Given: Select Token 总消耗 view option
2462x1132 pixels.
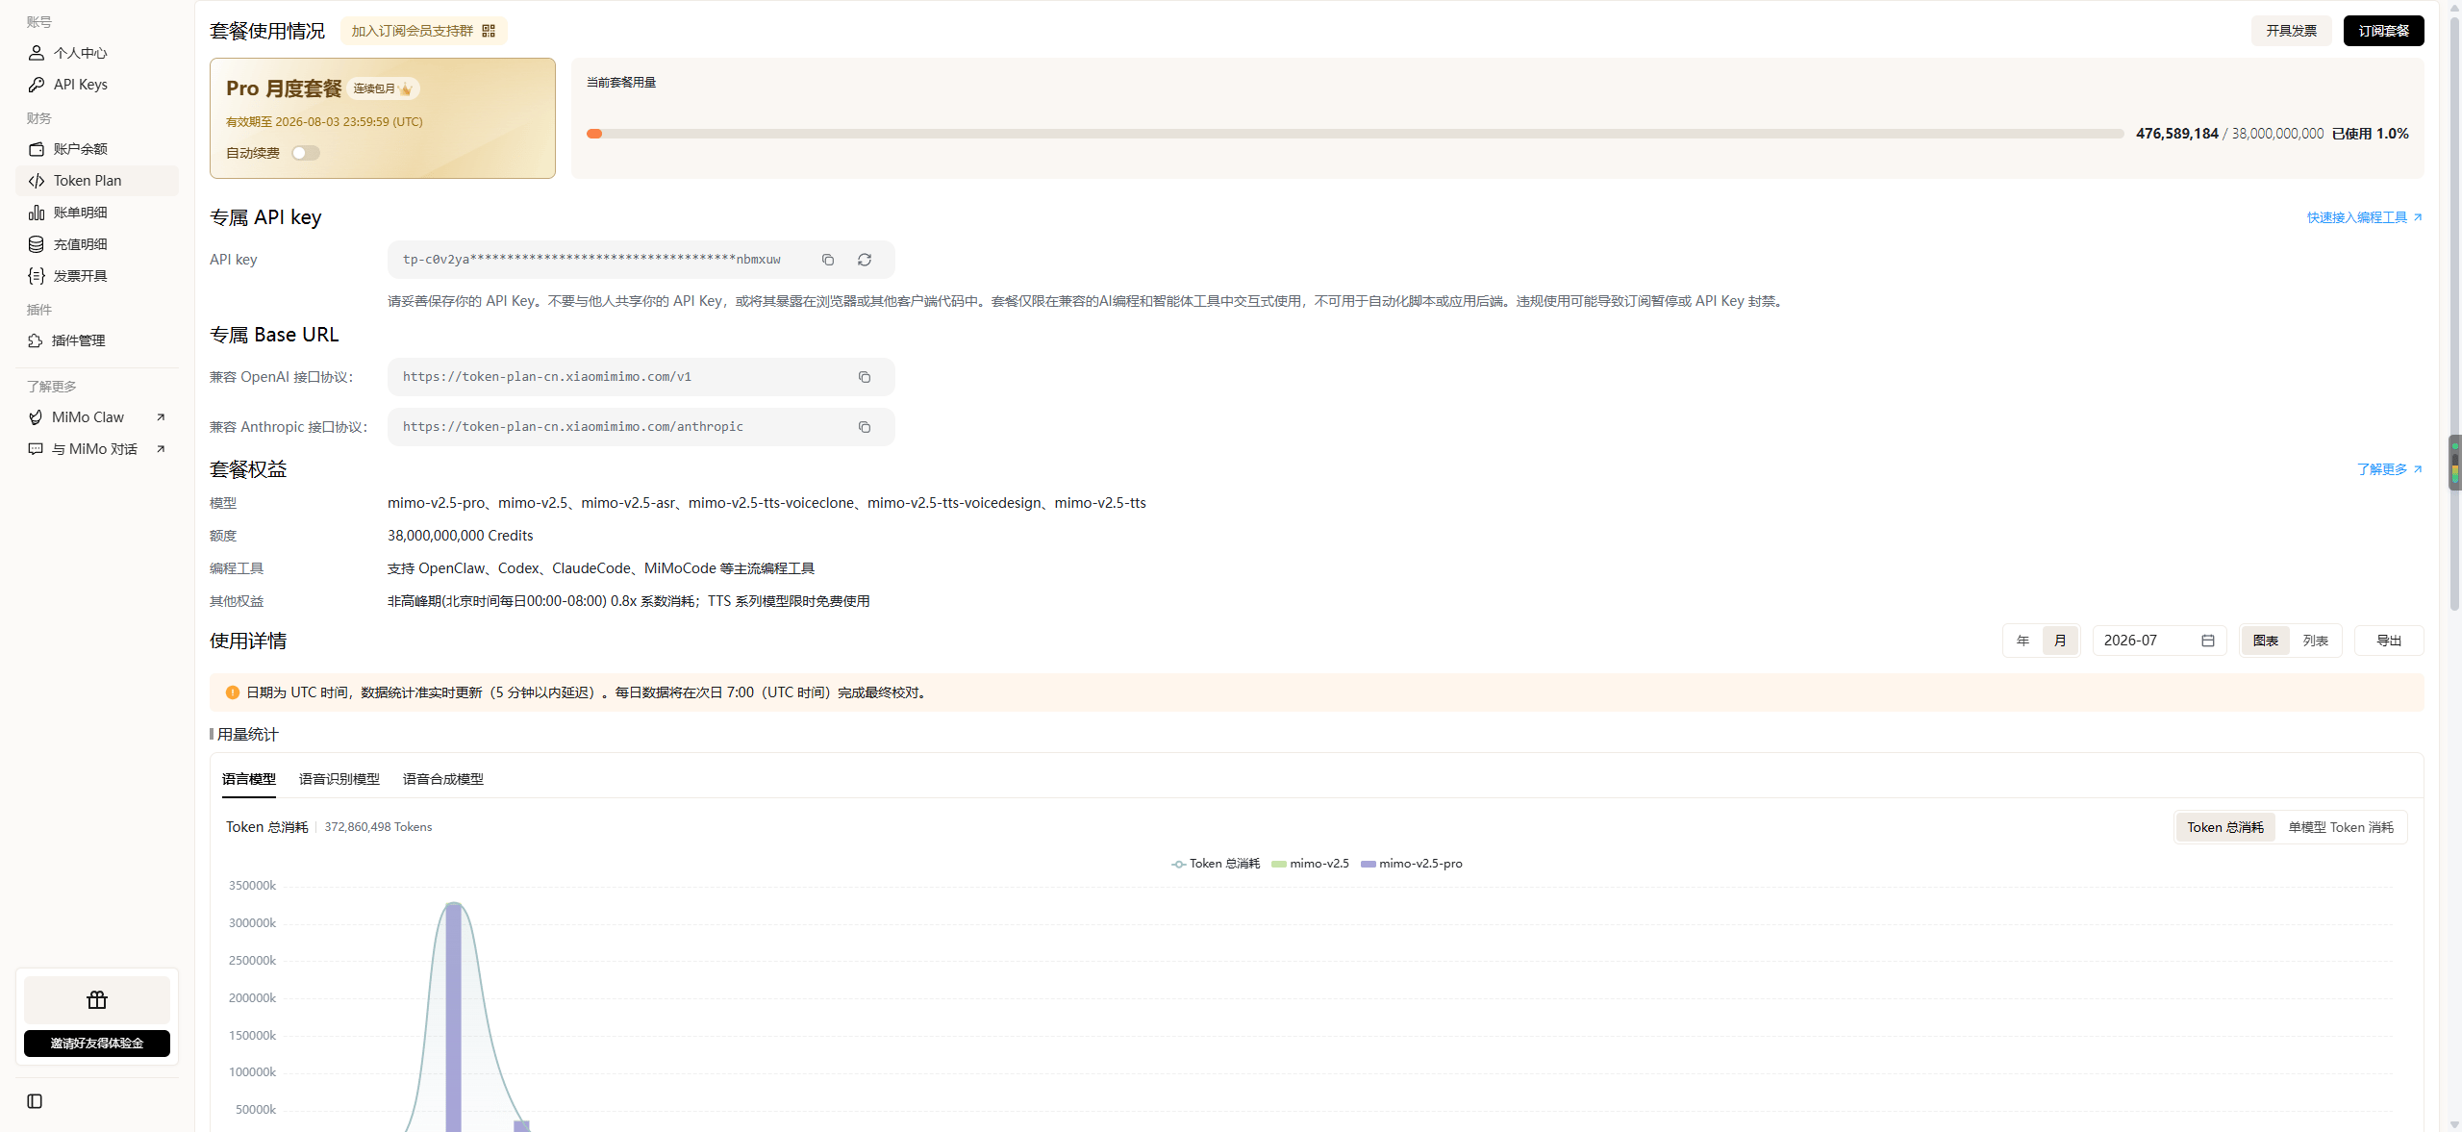Looking at the screenshot, I should (2225, 828).
